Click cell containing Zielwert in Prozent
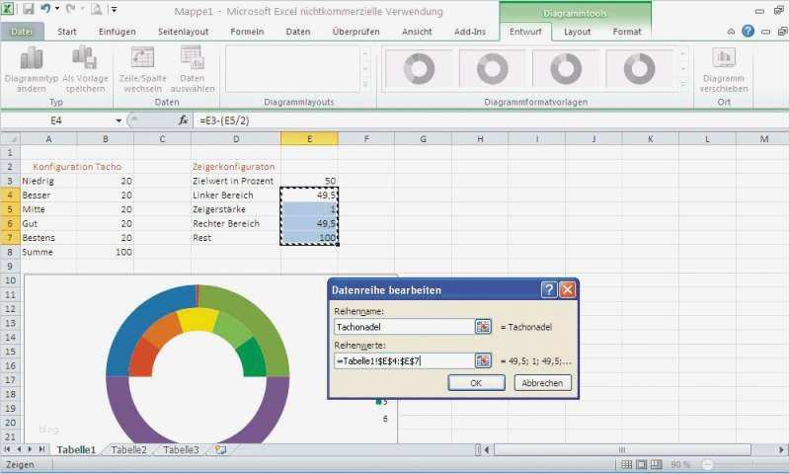790x474 pixels. 236,181
